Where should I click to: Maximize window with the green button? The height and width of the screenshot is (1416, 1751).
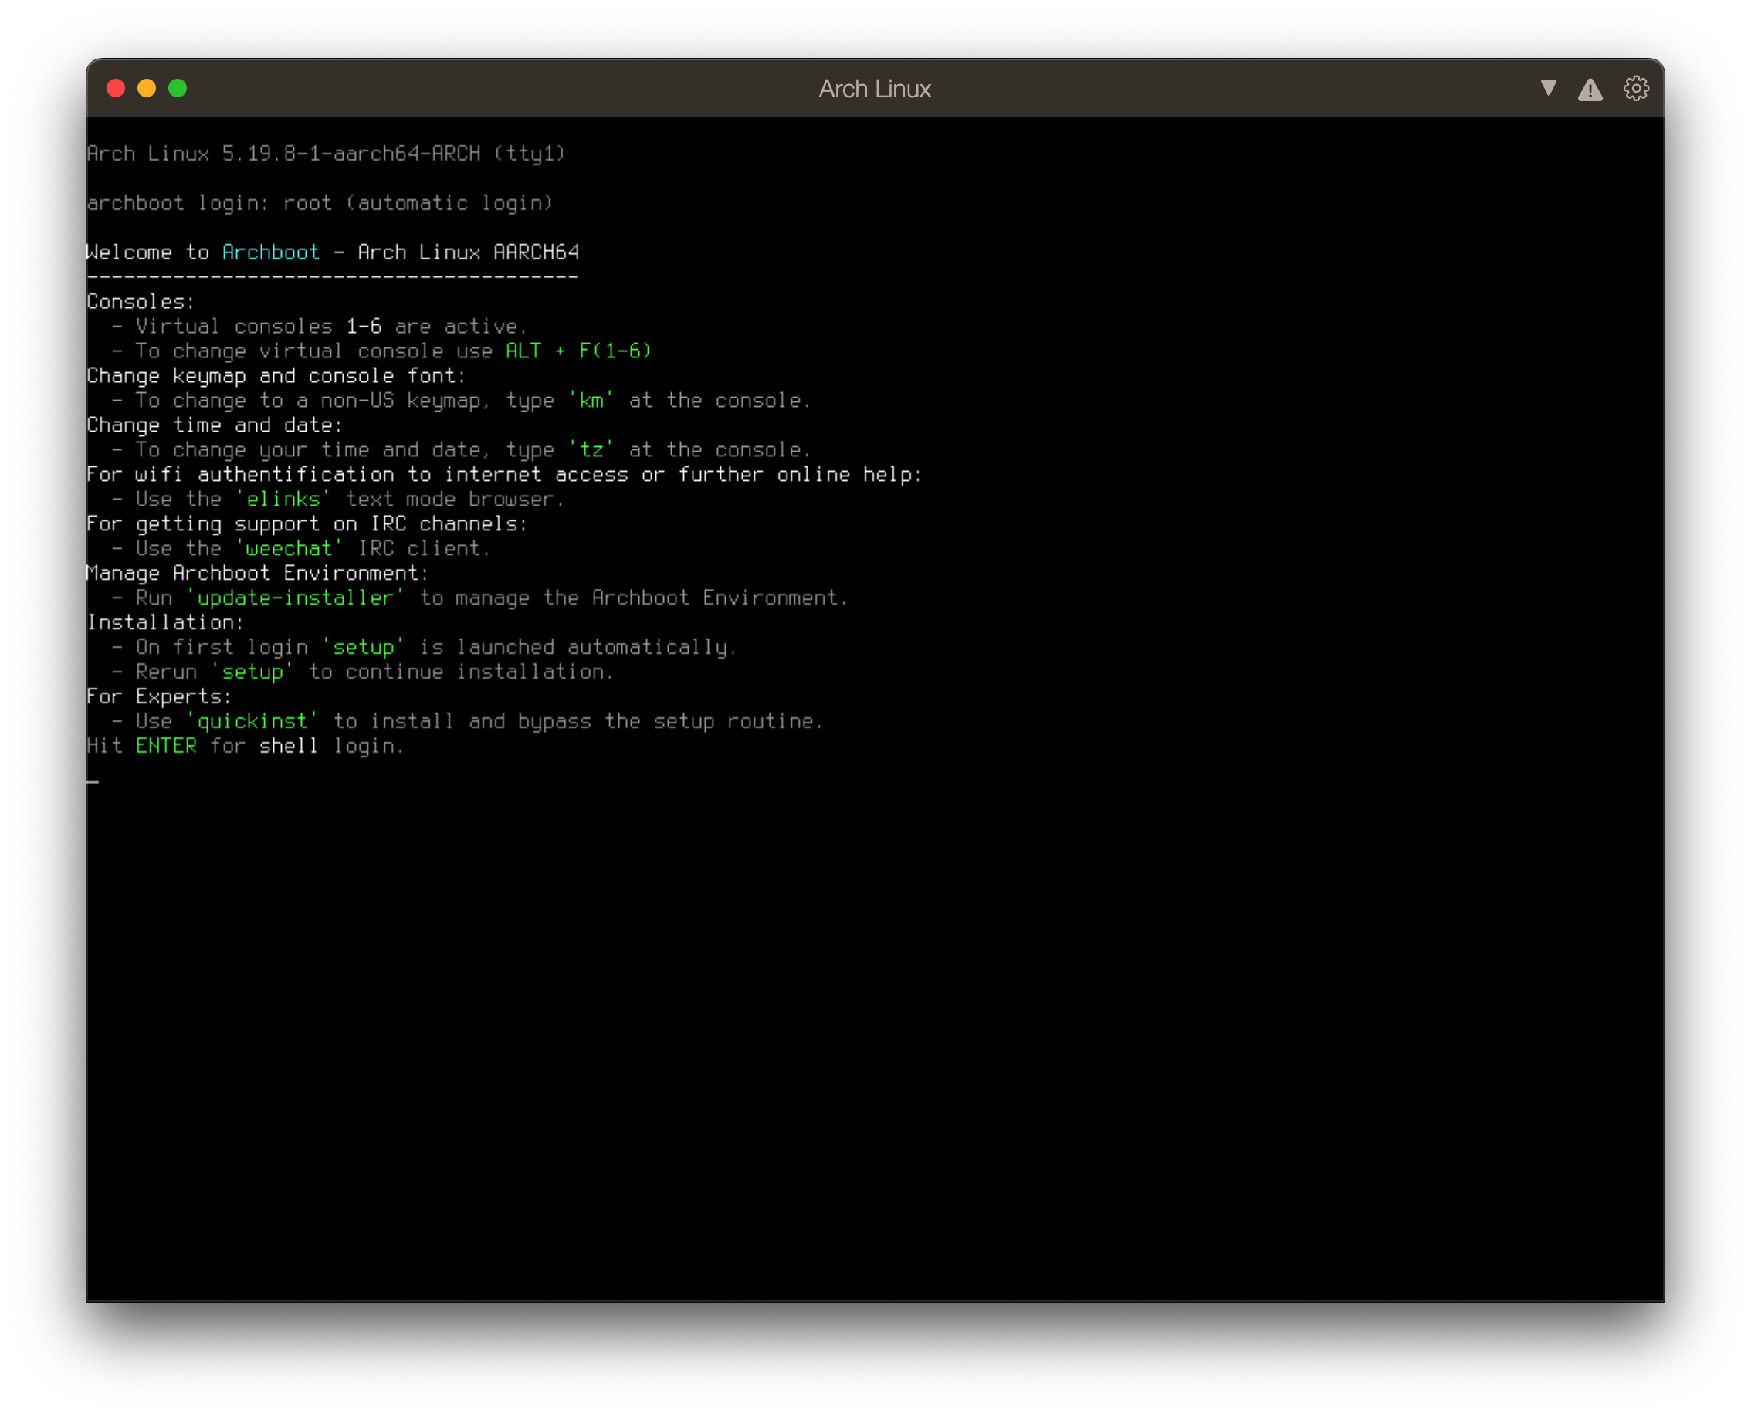(x=178, y=88)
